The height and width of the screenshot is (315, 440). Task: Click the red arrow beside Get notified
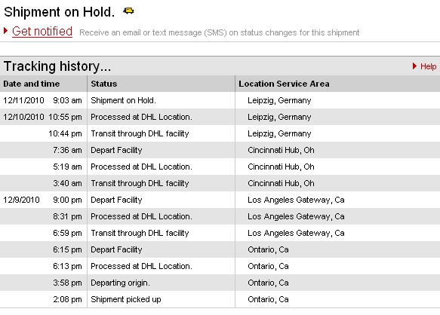[x=5, y=31]
